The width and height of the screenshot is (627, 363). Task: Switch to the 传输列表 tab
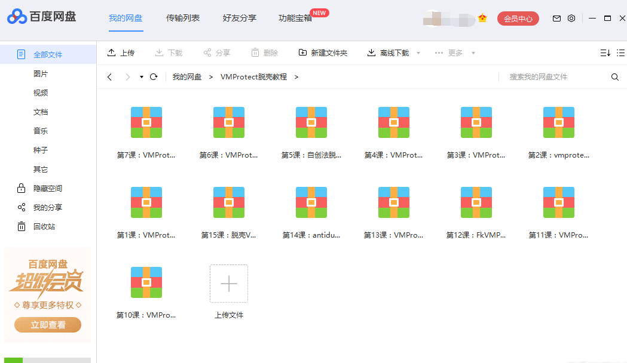coord(183,18)
